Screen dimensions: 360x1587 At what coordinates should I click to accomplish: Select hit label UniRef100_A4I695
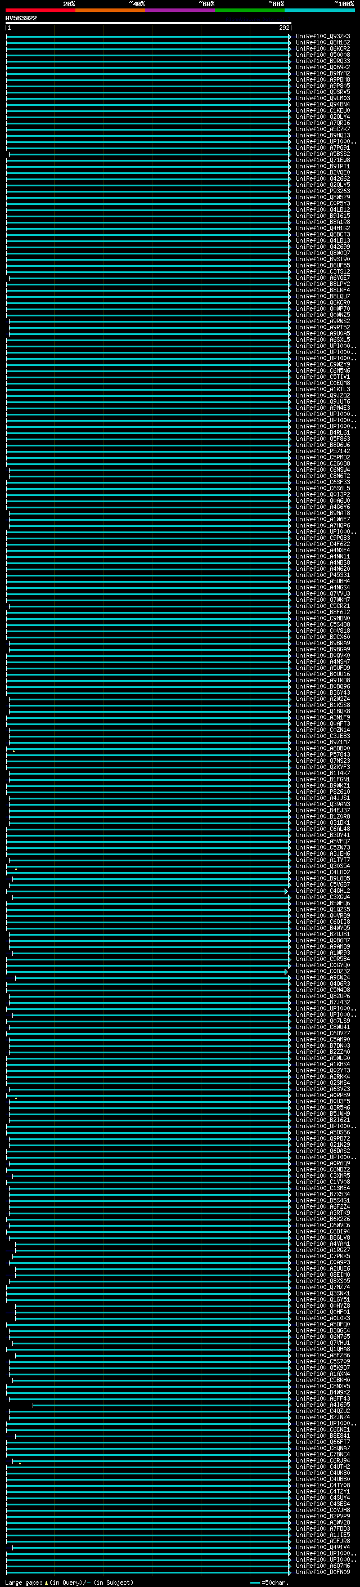323,1405
